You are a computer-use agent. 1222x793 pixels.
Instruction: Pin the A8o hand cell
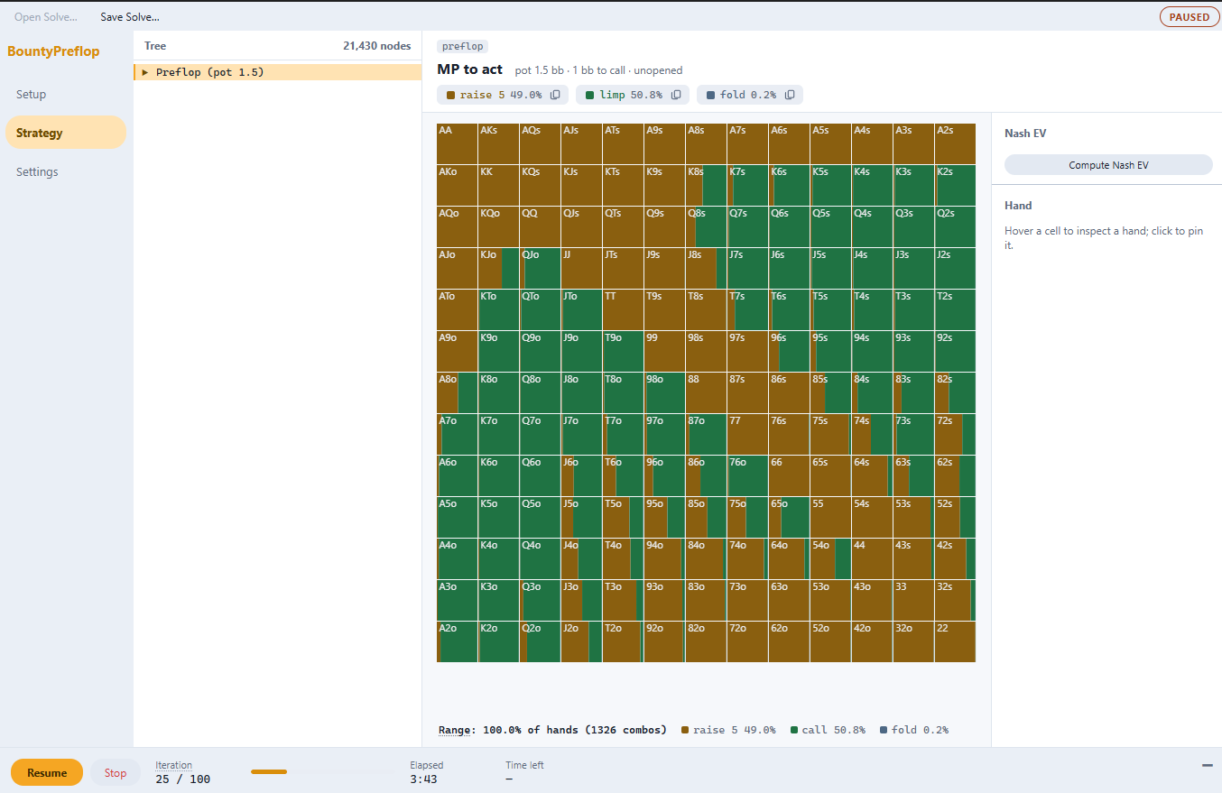tap(458, 392)
